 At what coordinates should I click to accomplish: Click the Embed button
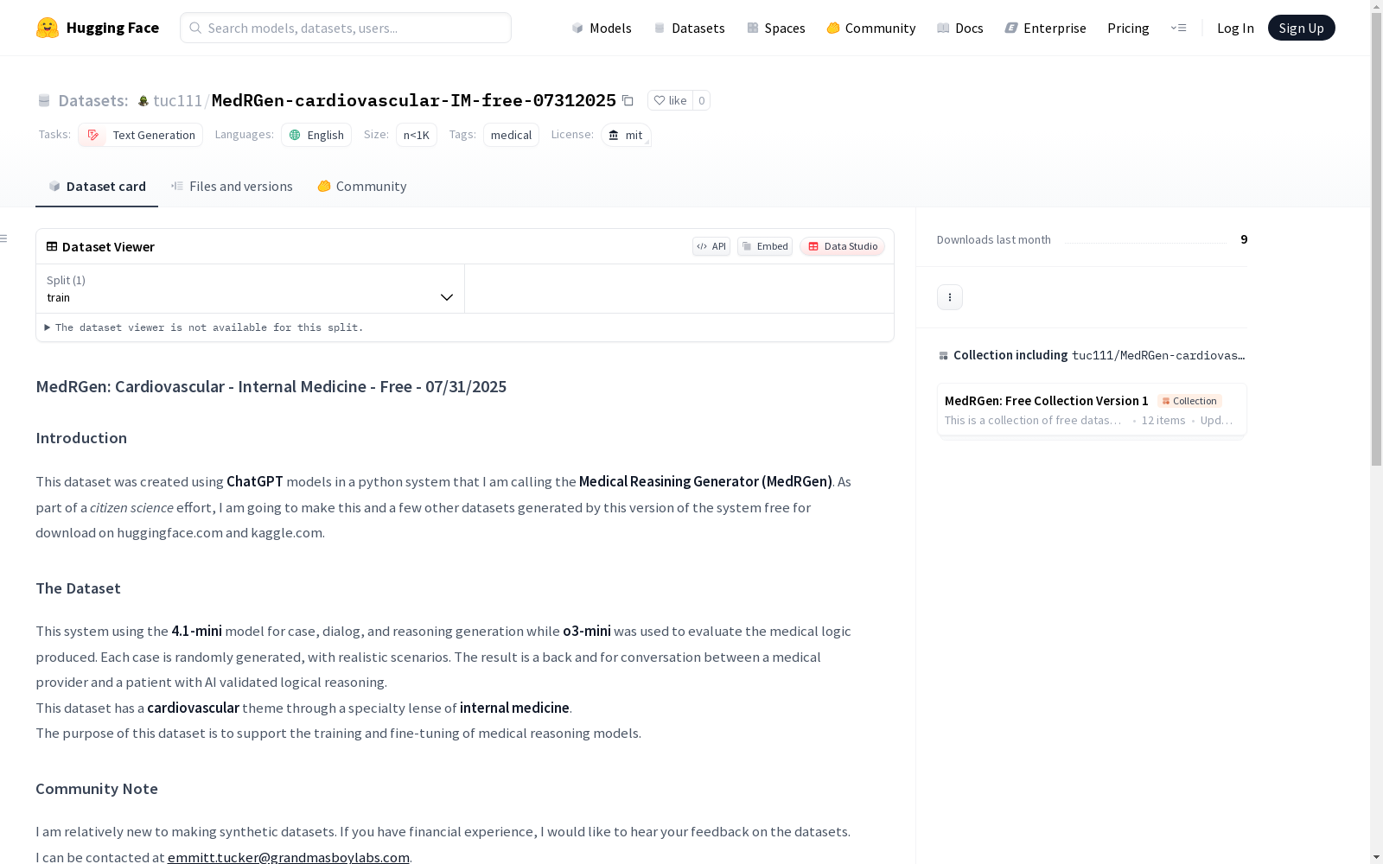coord(765,246)
